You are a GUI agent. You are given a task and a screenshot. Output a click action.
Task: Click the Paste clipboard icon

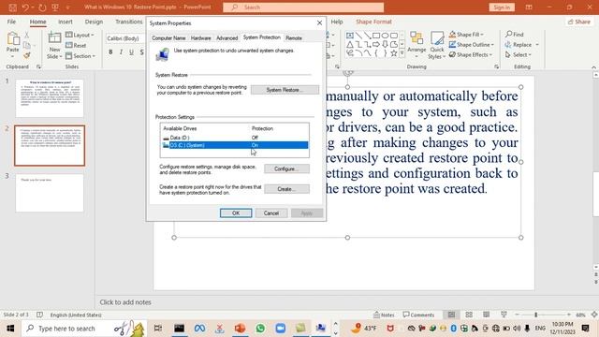tap(13, 38)
